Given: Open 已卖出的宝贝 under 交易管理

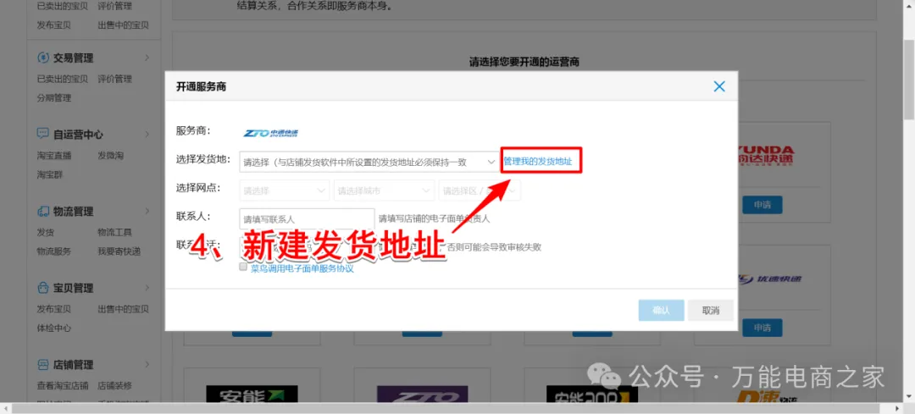Looking at the screenshot, I should tap(62, 79).
